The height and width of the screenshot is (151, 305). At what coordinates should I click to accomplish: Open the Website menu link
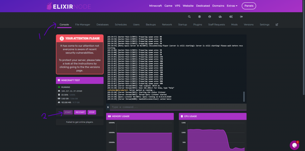[188, 6]
